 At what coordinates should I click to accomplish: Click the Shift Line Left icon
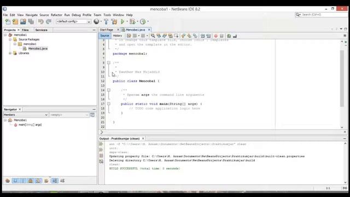click(203, 36)
